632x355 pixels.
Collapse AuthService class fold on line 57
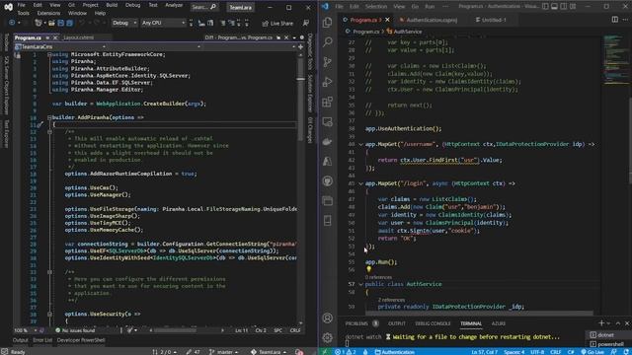(x=360, y=284)
